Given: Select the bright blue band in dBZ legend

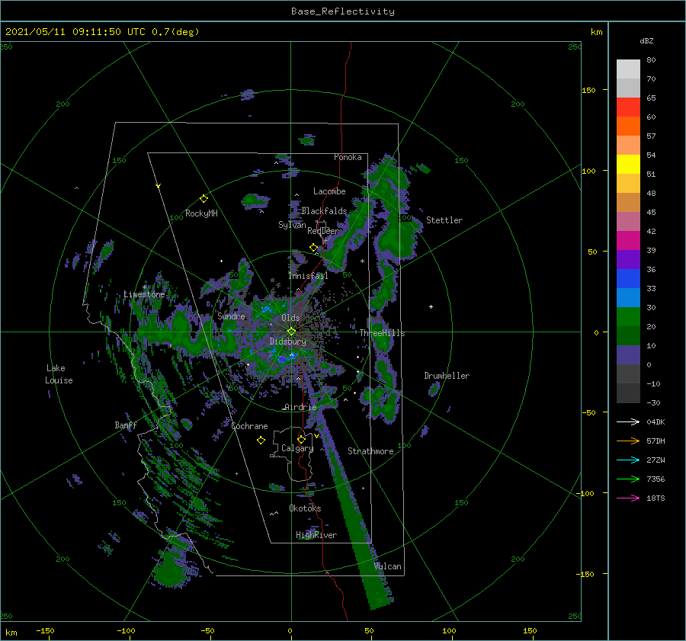Looking at the screenshot, I should click(628, 279).
